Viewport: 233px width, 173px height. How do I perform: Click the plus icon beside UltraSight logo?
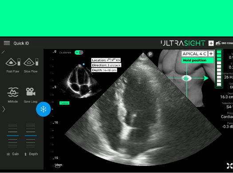point(211,43)
